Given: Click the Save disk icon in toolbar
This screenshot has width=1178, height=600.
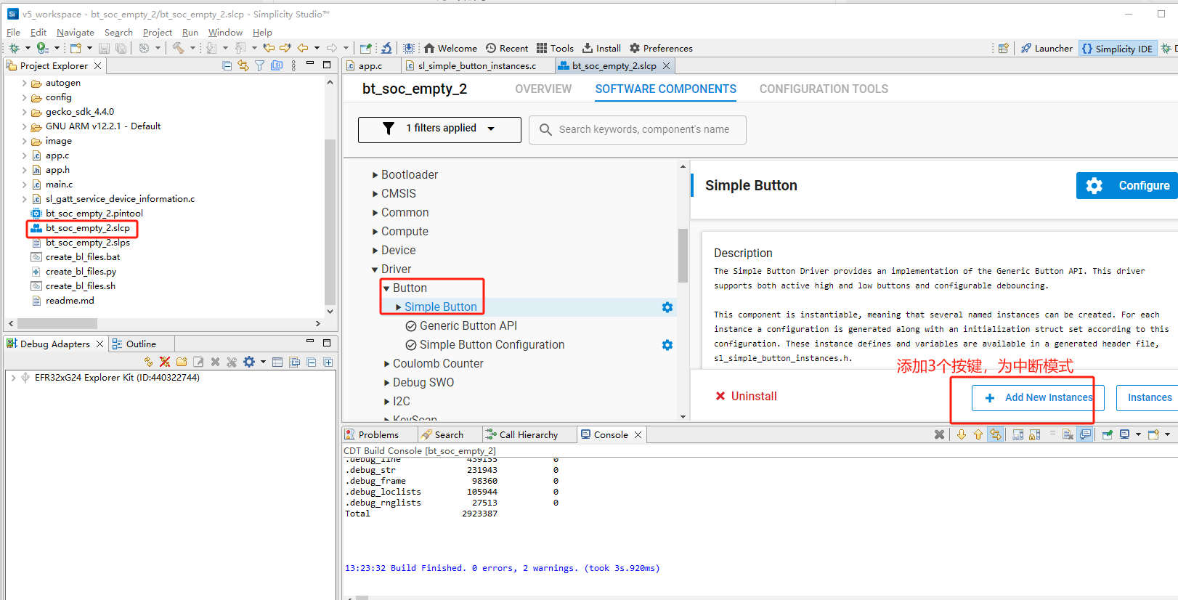Looking at the screenshot, I should pyautogui.click(x=104, y=48).
